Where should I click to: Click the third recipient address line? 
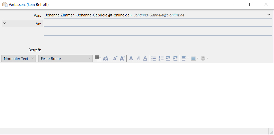pos(158,41)
